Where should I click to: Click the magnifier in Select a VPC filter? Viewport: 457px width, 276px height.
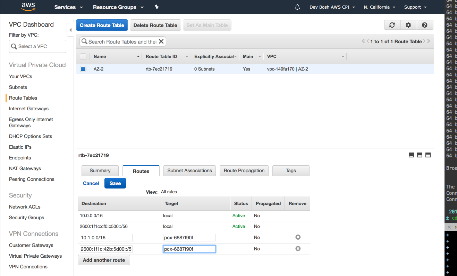14,46
